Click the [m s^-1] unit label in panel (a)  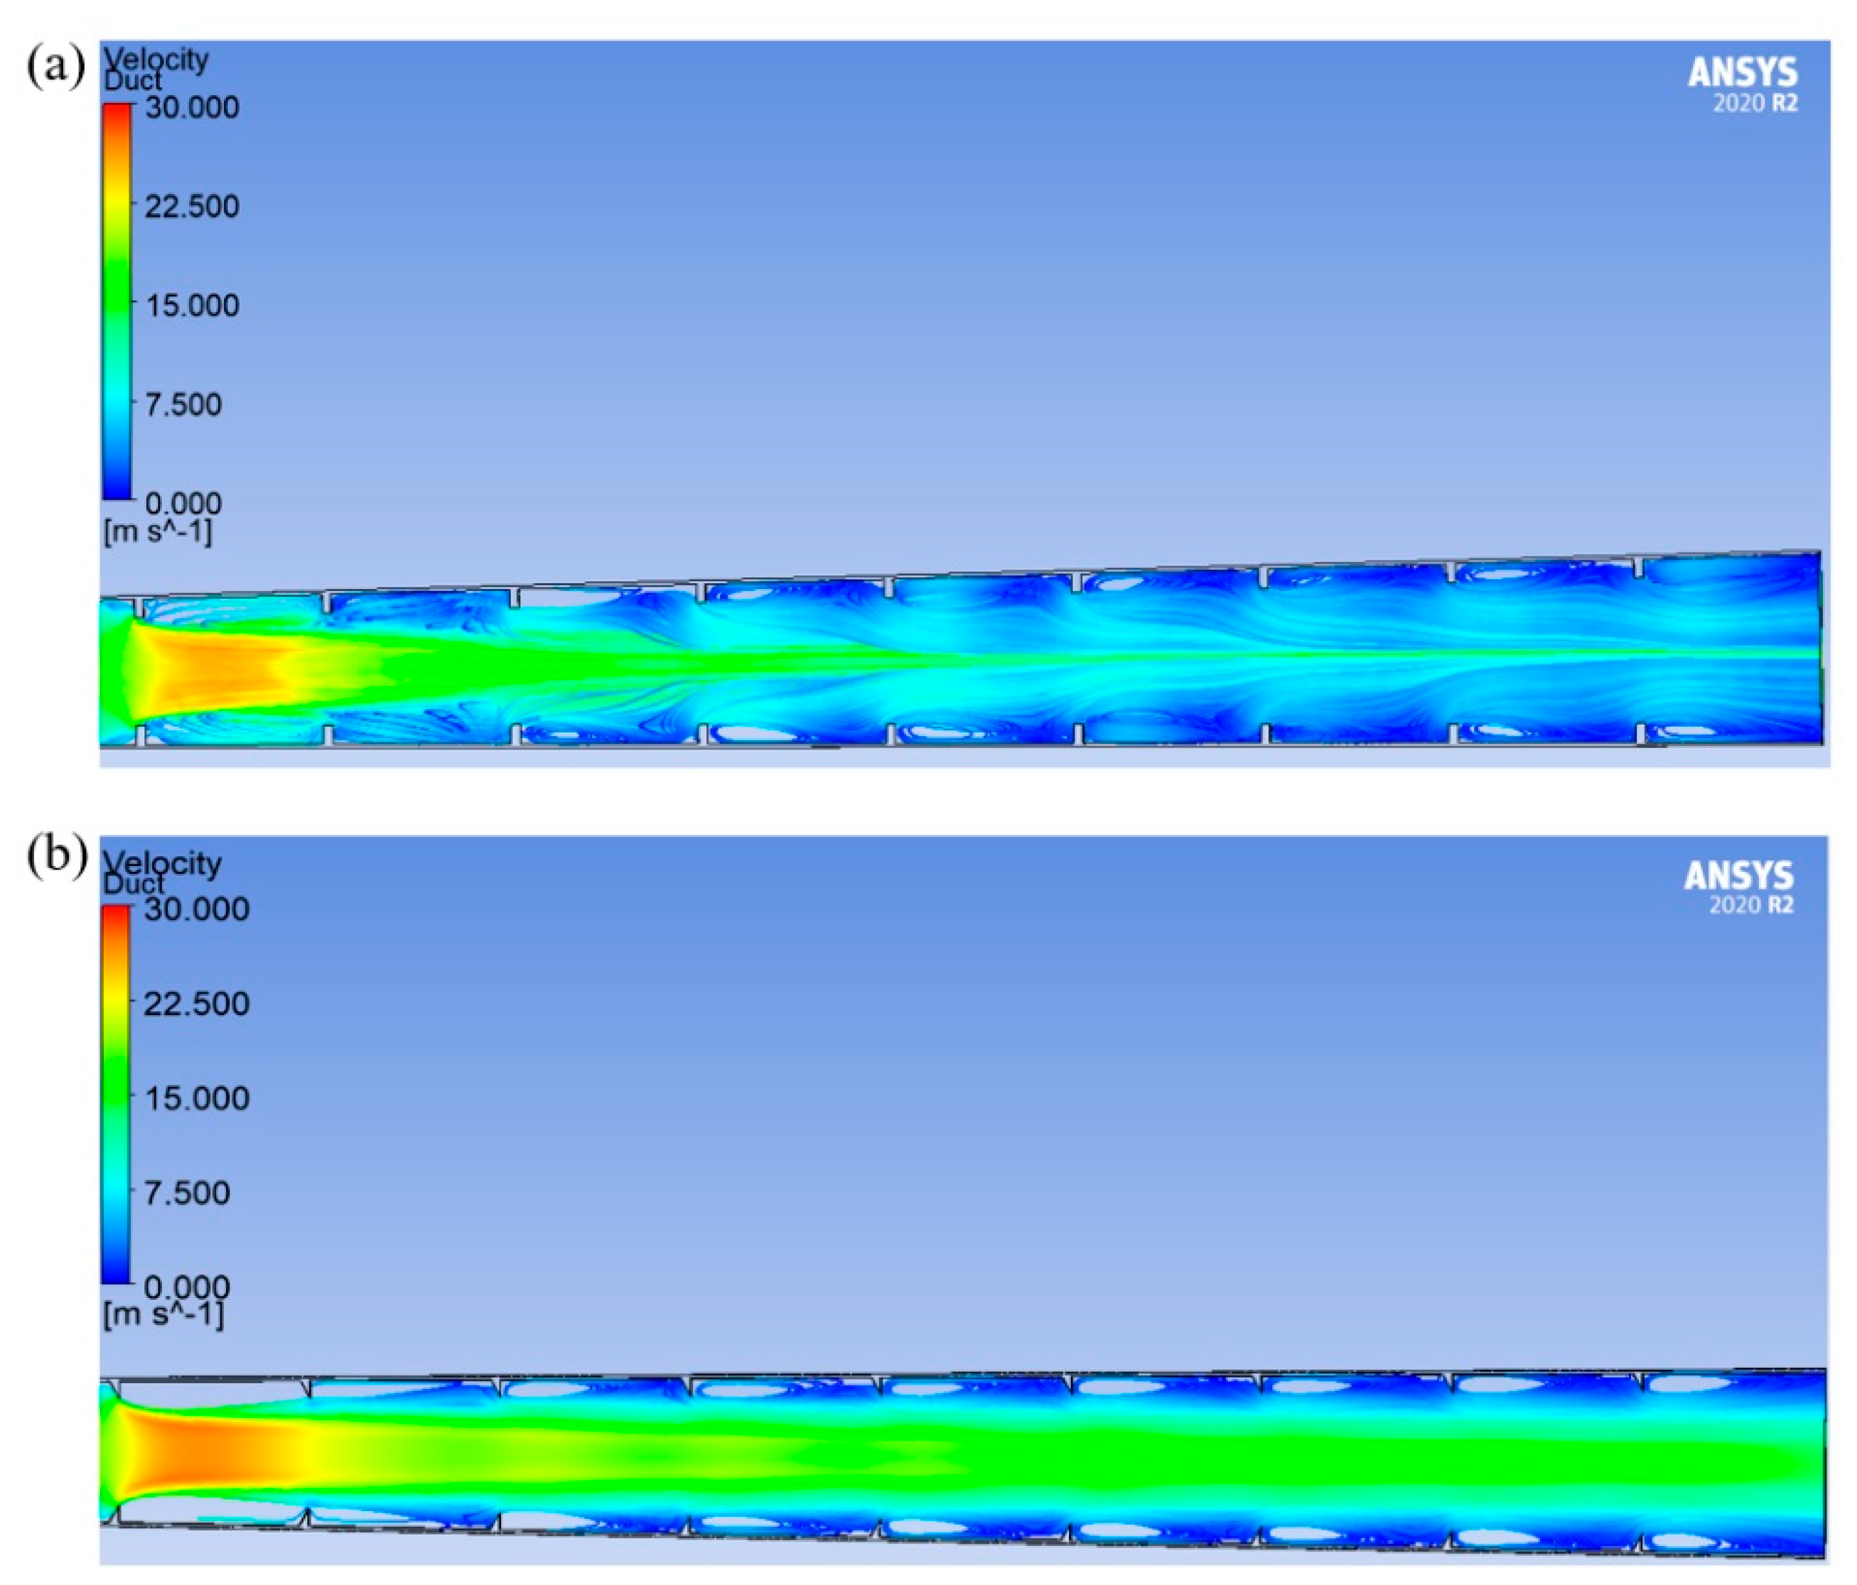point(158,532)
